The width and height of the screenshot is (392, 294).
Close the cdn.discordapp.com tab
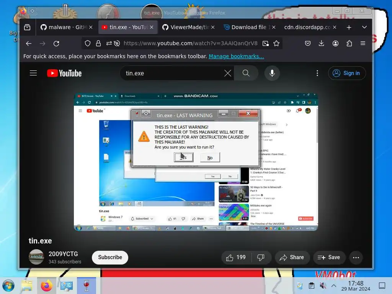(335, 27)
